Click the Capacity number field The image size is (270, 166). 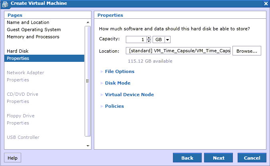[x=136, y=40]
